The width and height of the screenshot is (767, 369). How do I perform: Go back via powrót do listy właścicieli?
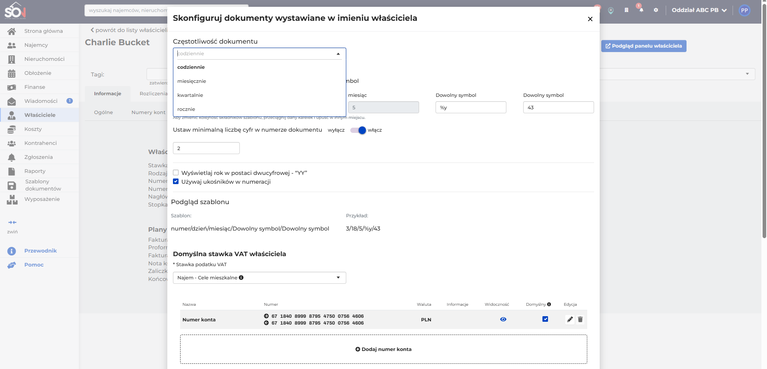point(129,30)
